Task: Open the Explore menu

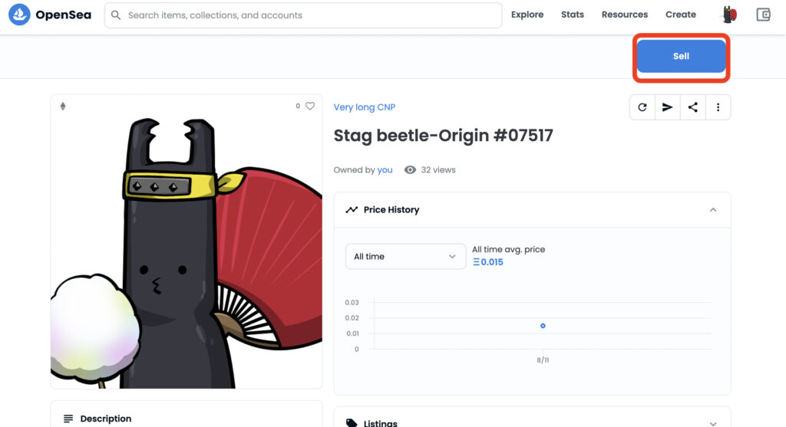Action: click(x=527, y=15)
